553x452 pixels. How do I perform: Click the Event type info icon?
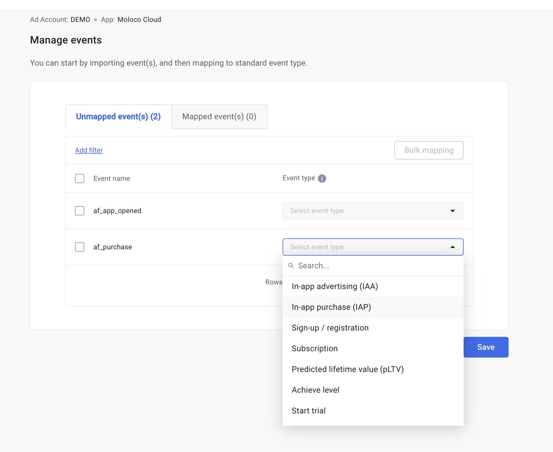coord(322,178)
